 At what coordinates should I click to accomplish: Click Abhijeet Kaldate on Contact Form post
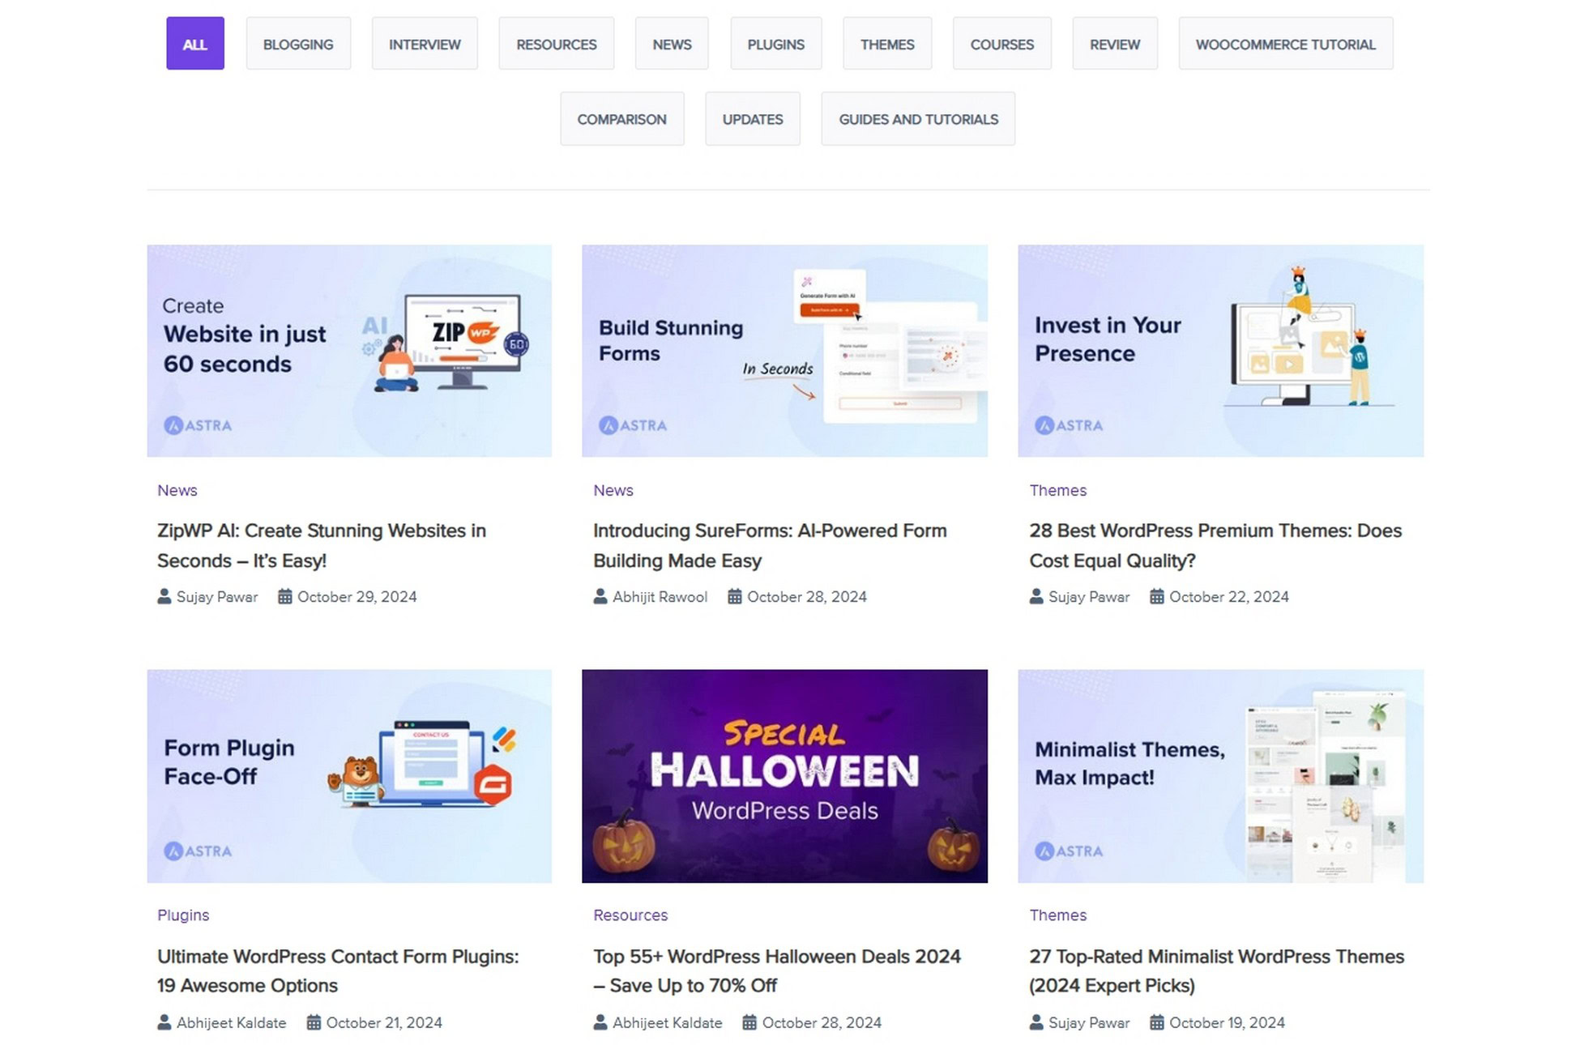(x=232, y=1022)
